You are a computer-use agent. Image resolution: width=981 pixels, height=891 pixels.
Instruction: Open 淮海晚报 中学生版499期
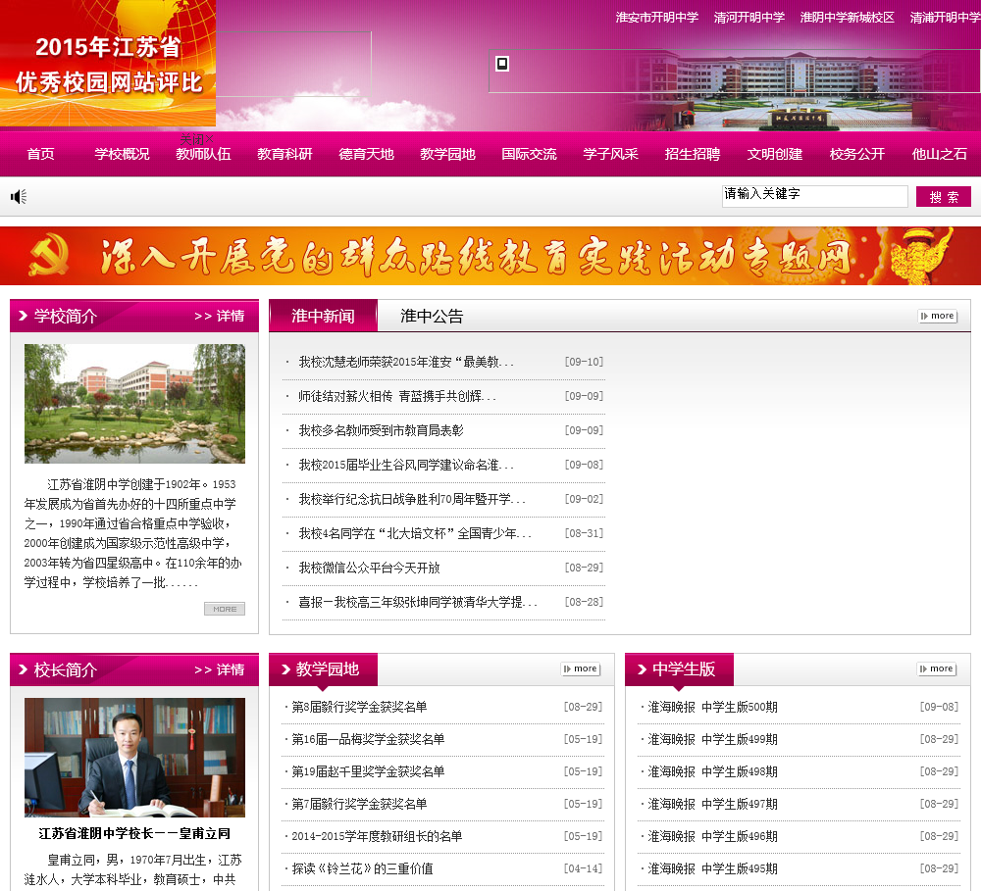point(712,740)
